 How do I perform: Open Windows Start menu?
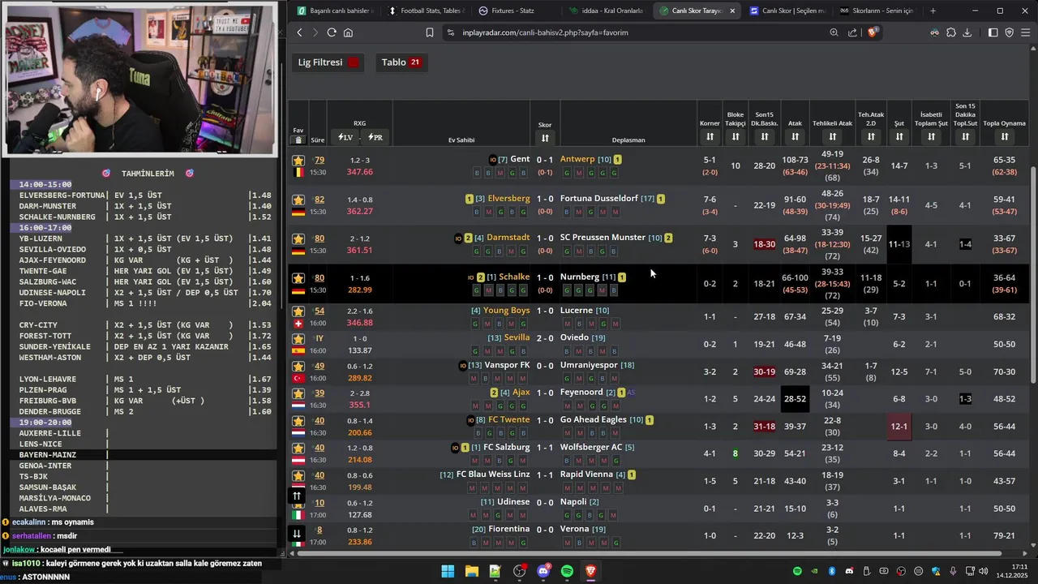[448, 571]
